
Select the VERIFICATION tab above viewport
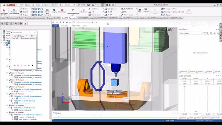pyautogui.click(x=76, y=26)
